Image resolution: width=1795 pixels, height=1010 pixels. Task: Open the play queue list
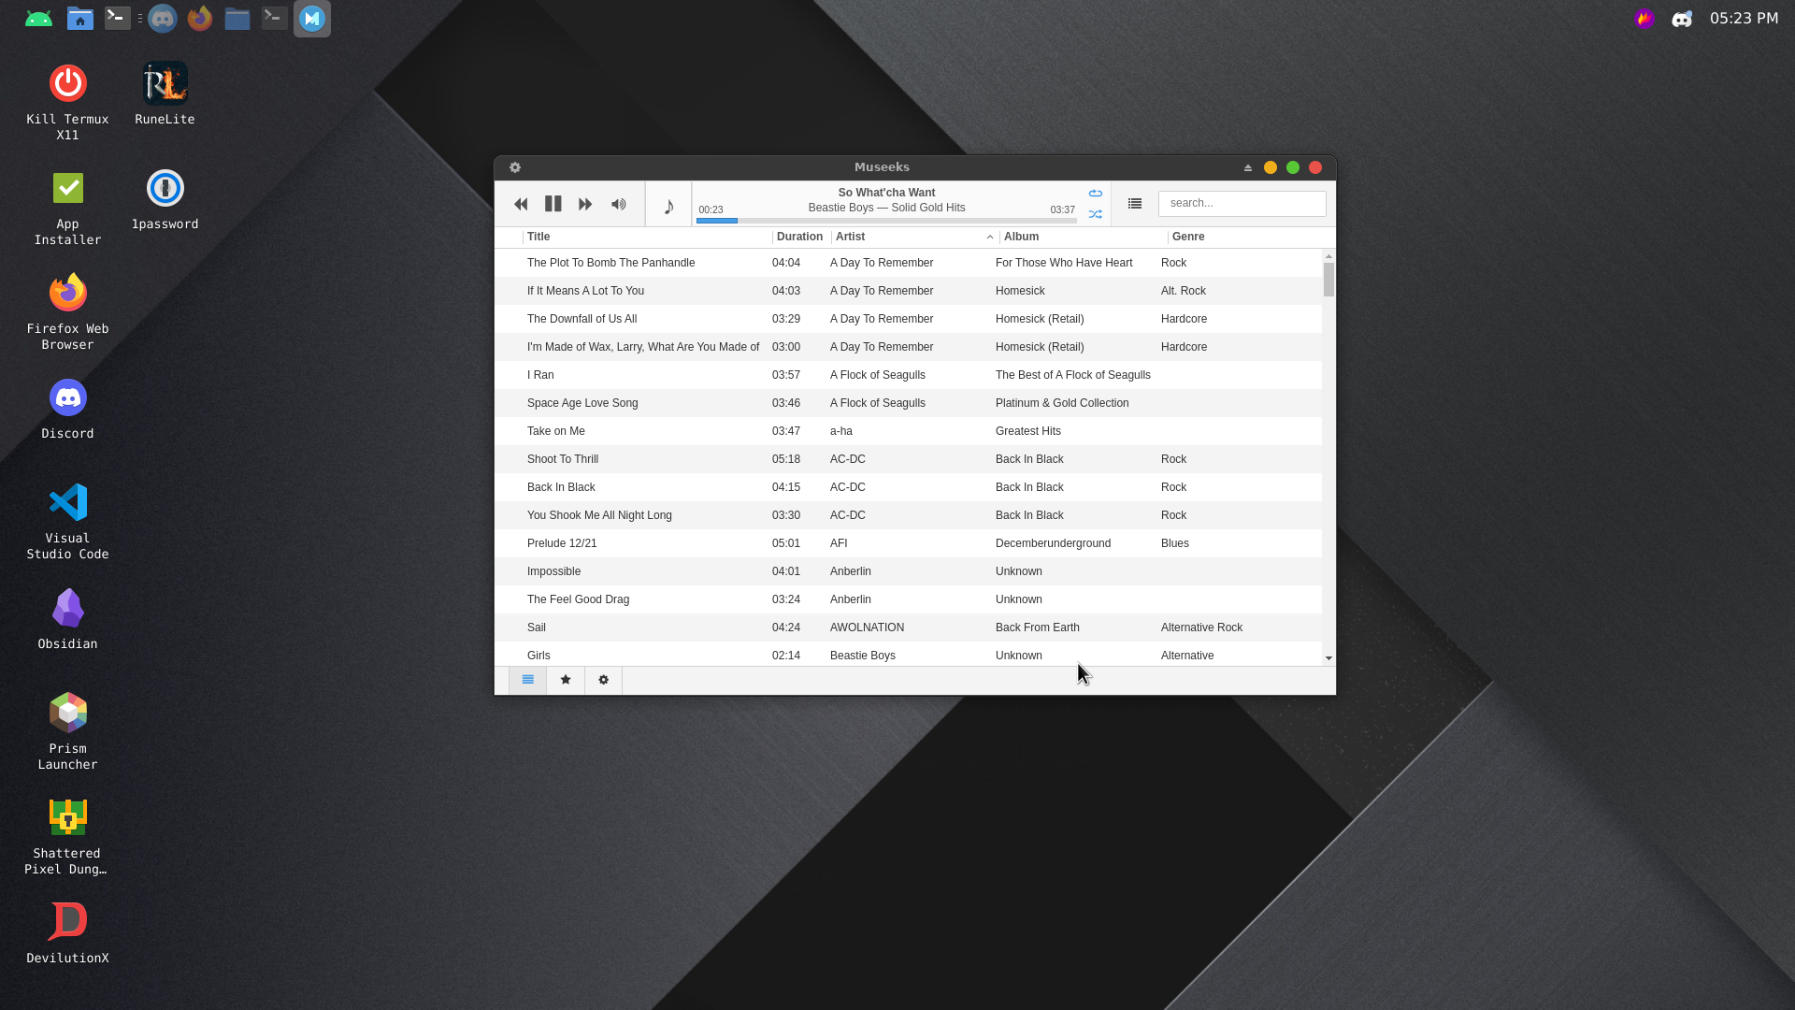1134,203
